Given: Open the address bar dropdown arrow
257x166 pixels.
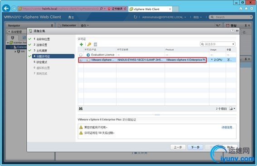Looking at the screenshot, I should [x=105, y=9].
